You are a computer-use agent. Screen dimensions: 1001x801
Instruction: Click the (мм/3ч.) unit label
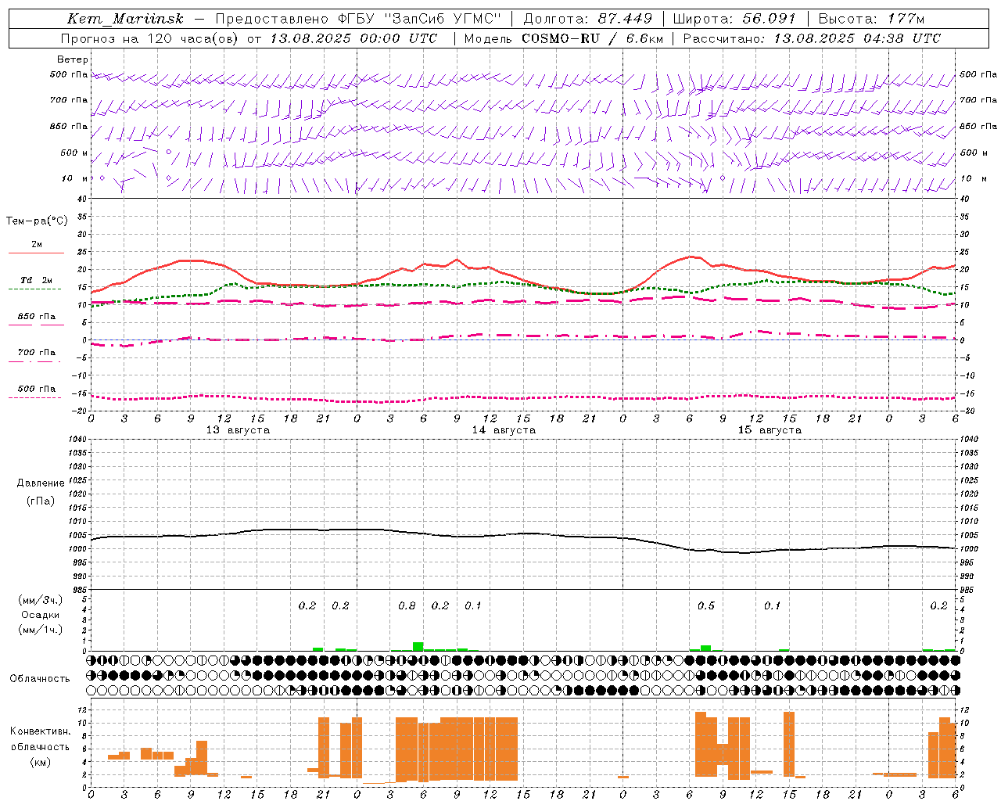(x=41, y=600)
